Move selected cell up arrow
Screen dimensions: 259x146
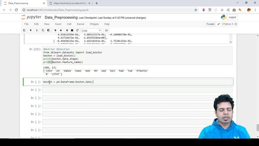(x=55, y=30)
